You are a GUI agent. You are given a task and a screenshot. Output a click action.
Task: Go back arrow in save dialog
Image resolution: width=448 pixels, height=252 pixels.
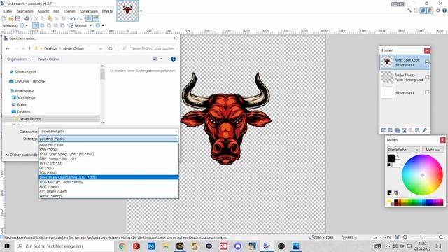coord(8,48)
